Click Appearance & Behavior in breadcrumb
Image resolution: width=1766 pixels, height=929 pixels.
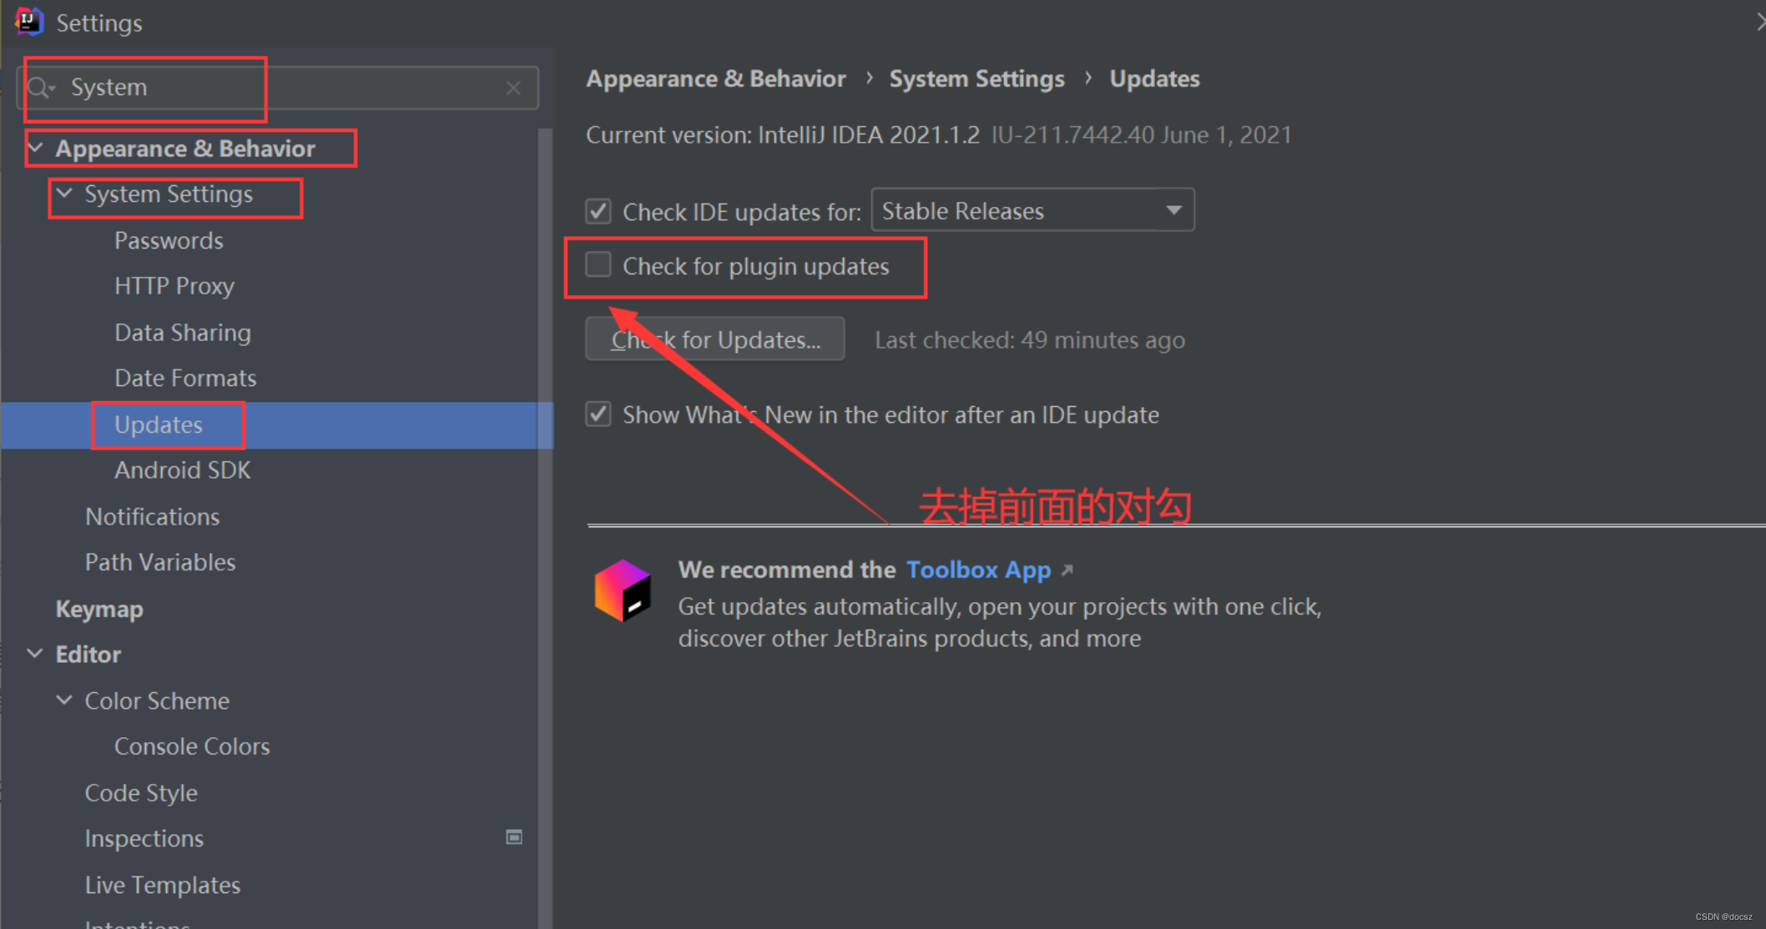[x=716, y=78]
